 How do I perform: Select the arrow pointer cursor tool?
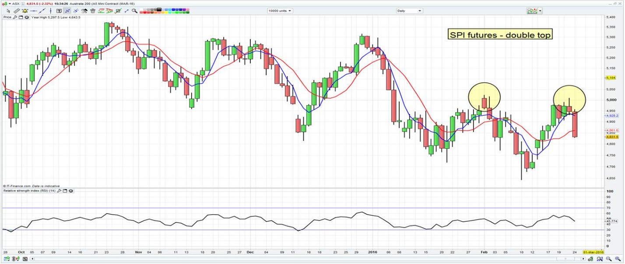[x=8, y=11]
